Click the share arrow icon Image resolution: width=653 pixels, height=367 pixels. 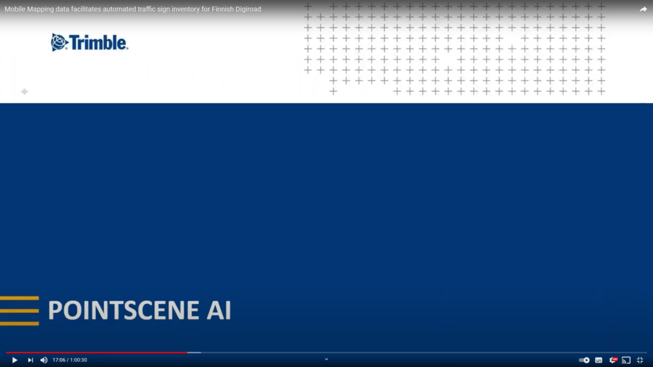click(x=643, y=9)
